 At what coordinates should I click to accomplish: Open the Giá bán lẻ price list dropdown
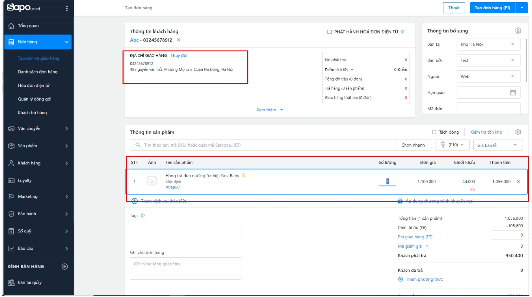(x=498, y=145)
